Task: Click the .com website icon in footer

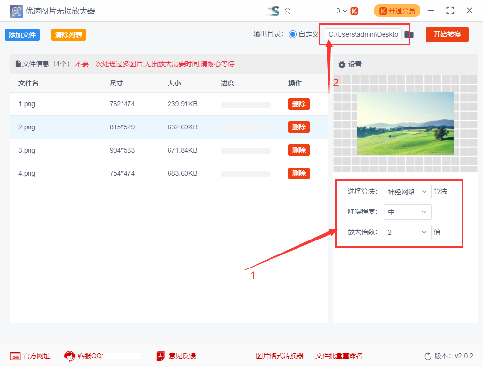Action: [15, 356]
